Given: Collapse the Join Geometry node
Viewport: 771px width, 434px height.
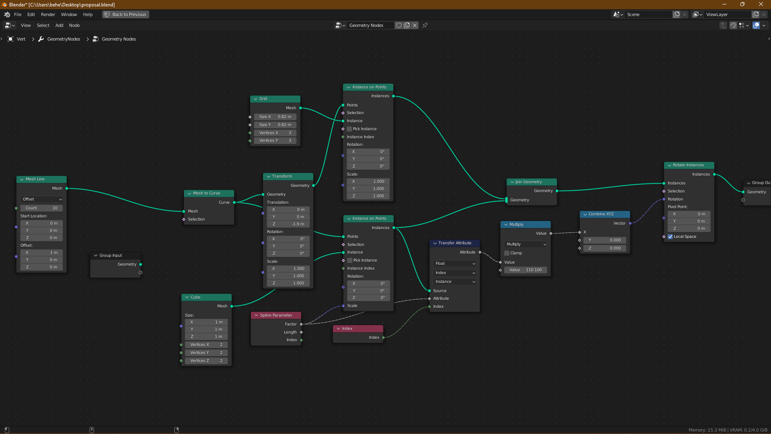Looking at the screenshot, I should 512,182.
